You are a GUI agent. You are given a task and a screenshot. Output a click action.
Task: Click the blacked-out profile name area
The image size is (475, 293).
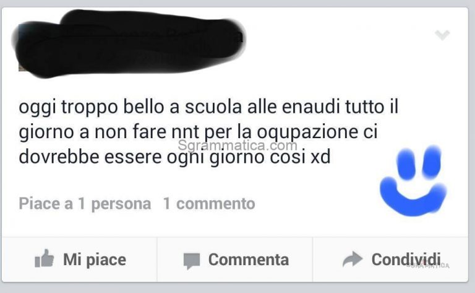click(x=129, y=43)
